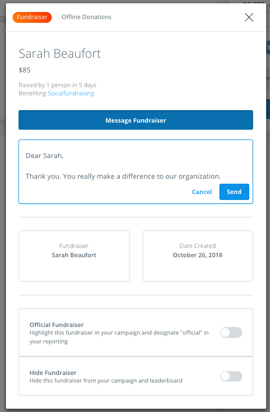Click the Sarah Beaufort heading
The height and width of the screenshot is (412, 270).
tap(59, 53)
